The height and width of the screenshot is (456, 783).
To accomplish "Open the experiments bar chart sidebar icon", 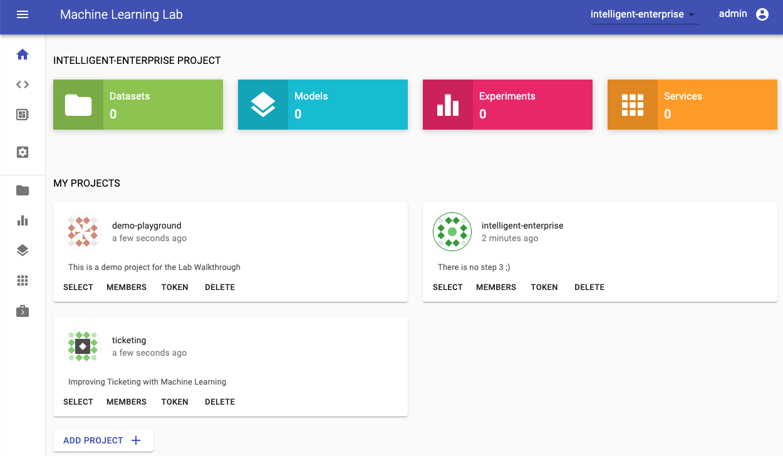I will point(23,220).
